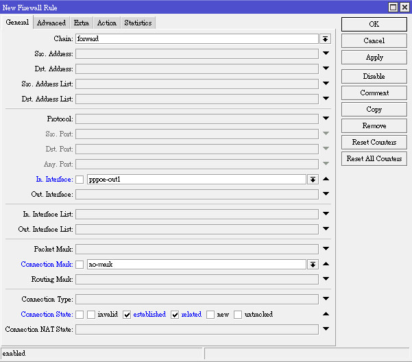Click the In. Interface value field
This screenshot has height=362, width=412.
(197, 180)
